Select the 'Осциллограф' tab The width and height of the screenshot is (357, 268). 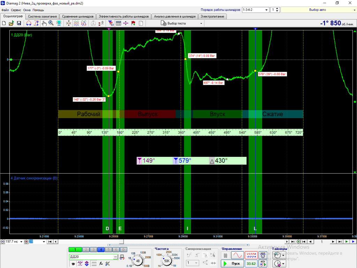13,16
